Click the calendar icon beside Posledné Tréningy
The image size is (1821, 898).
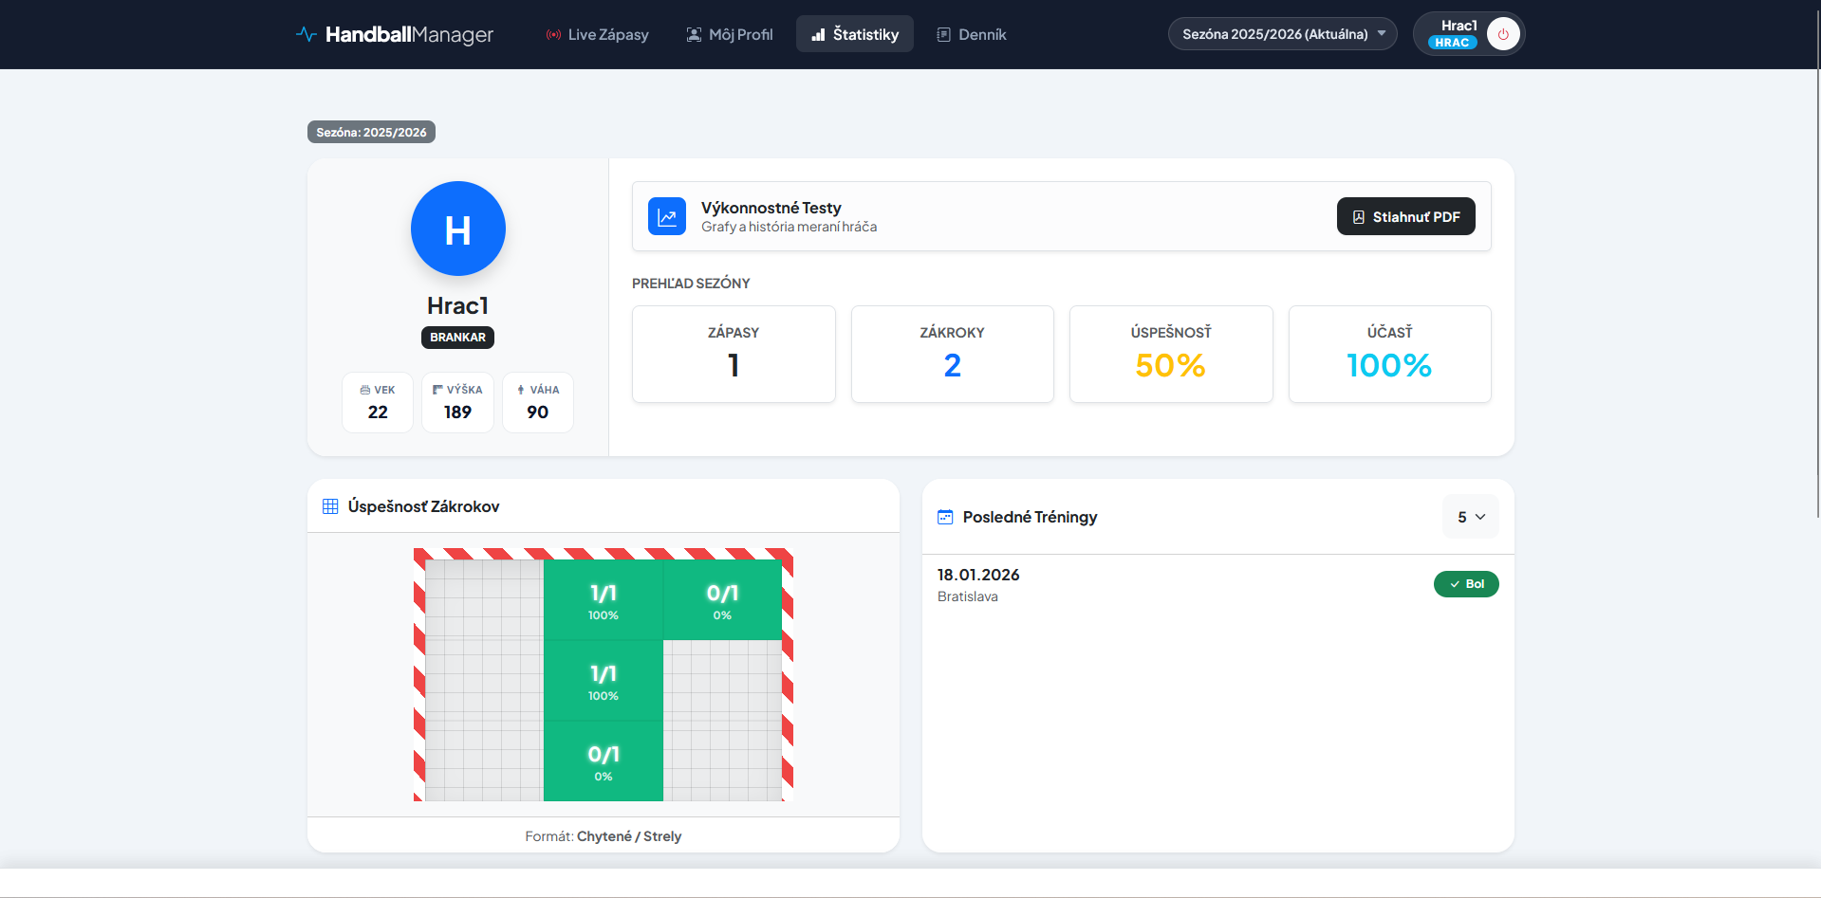click(x=945, y=517)
